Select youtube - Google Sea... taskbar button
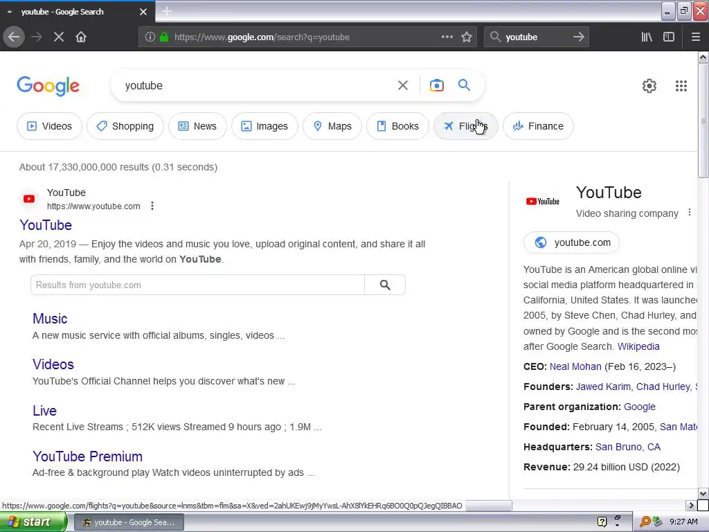 tap(128, 522)
